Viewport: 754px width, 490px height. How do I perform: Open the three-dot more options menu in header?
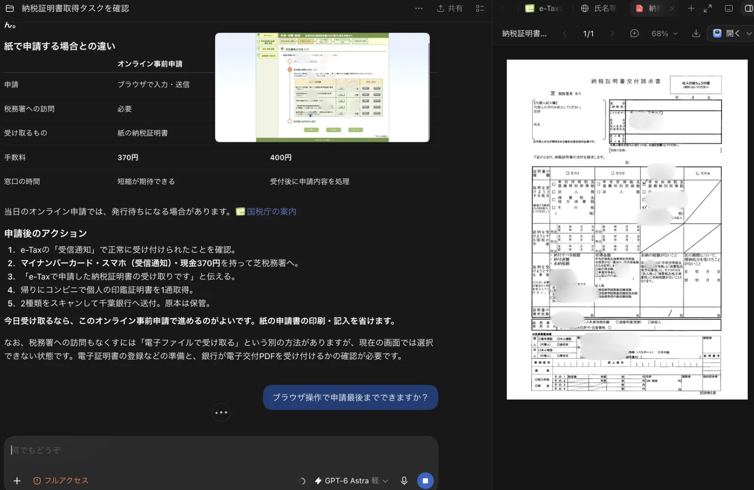coord(419,8)
